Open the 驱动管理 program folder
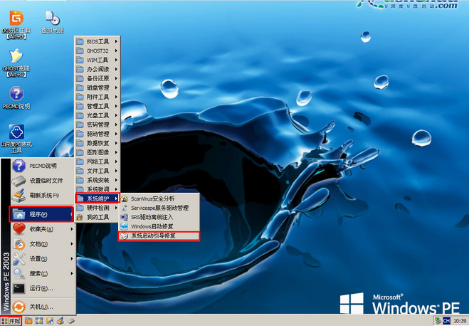This screenshot has width=469, height=328. tap(98, 134)
